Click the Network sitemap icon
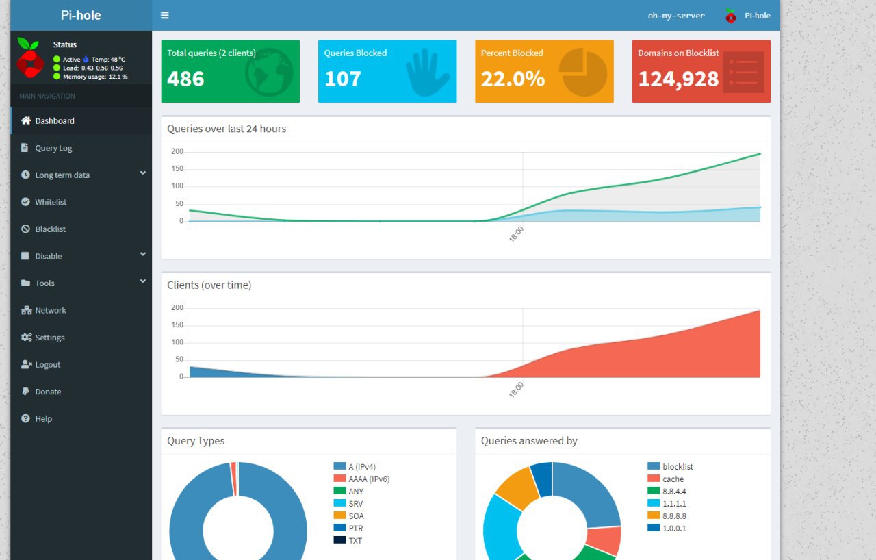The height and width of the screenshot is (560, 876). 27,310
